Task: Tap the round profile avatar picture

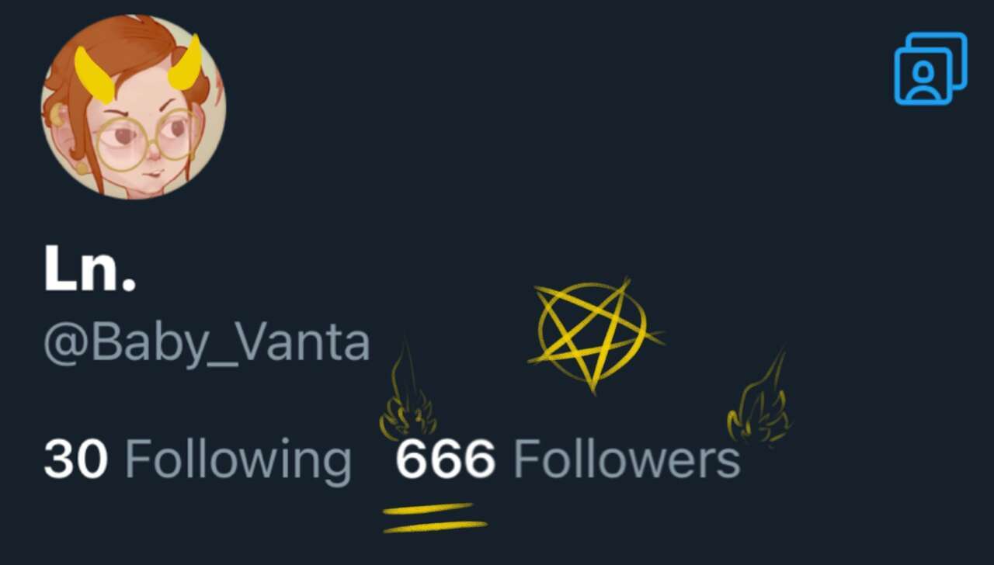Action: click(133, 106)
